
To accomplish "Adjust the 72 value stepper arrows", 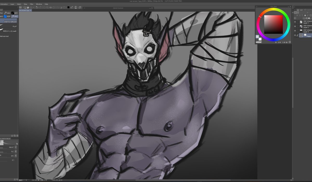I will 14,152.
